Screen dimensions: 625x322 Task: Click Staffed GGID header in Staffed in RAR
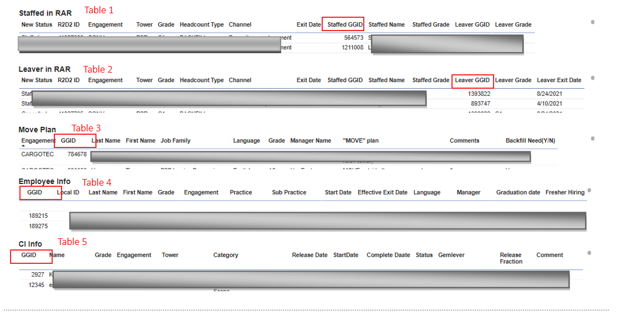point(345,25)
